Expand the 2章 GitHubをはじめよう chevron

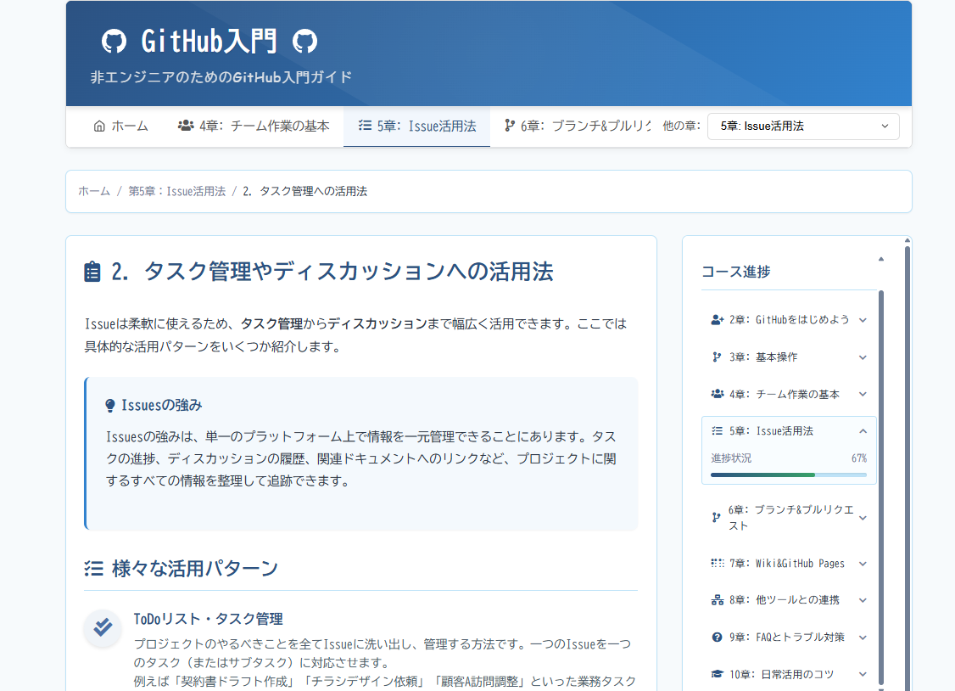(x=863, y=321)
